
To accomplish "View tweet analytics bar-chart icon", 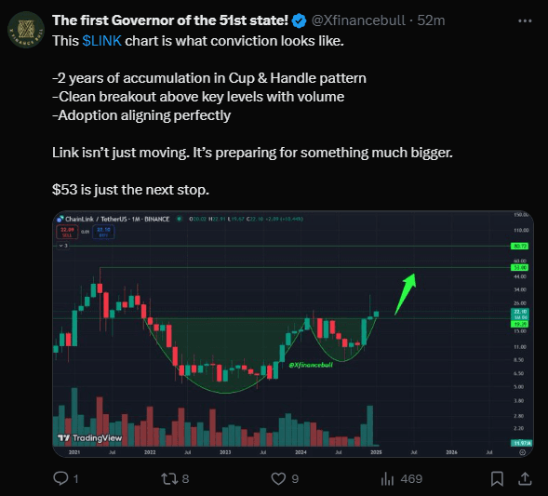I will tap(387, 478).
